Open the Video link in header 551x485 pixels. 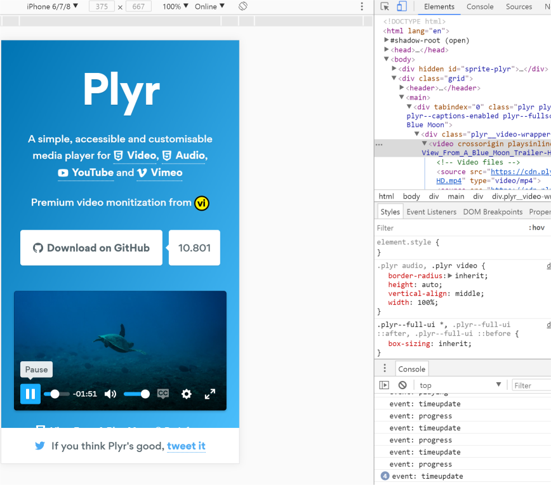click(x=136, y=156)
